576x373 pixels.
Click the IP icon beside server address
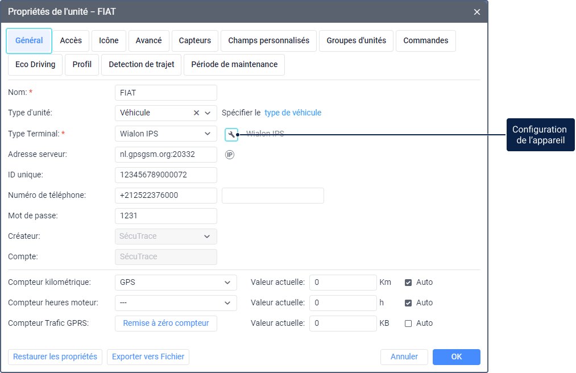pyautogui.click(x=230, y=155)
